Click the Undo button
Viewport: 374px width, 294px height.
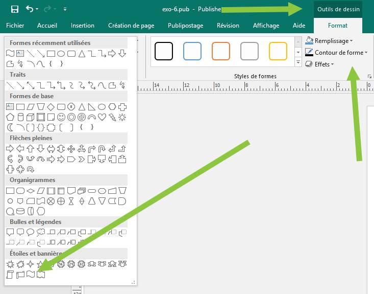point(29,9)
